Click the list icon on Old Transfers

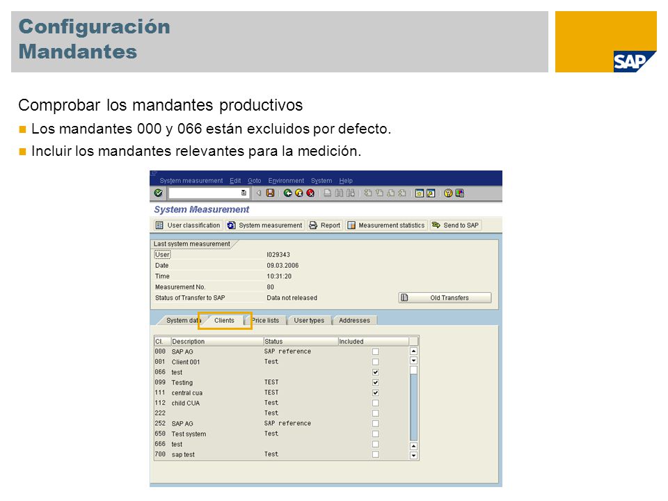[x=405, y=298]
